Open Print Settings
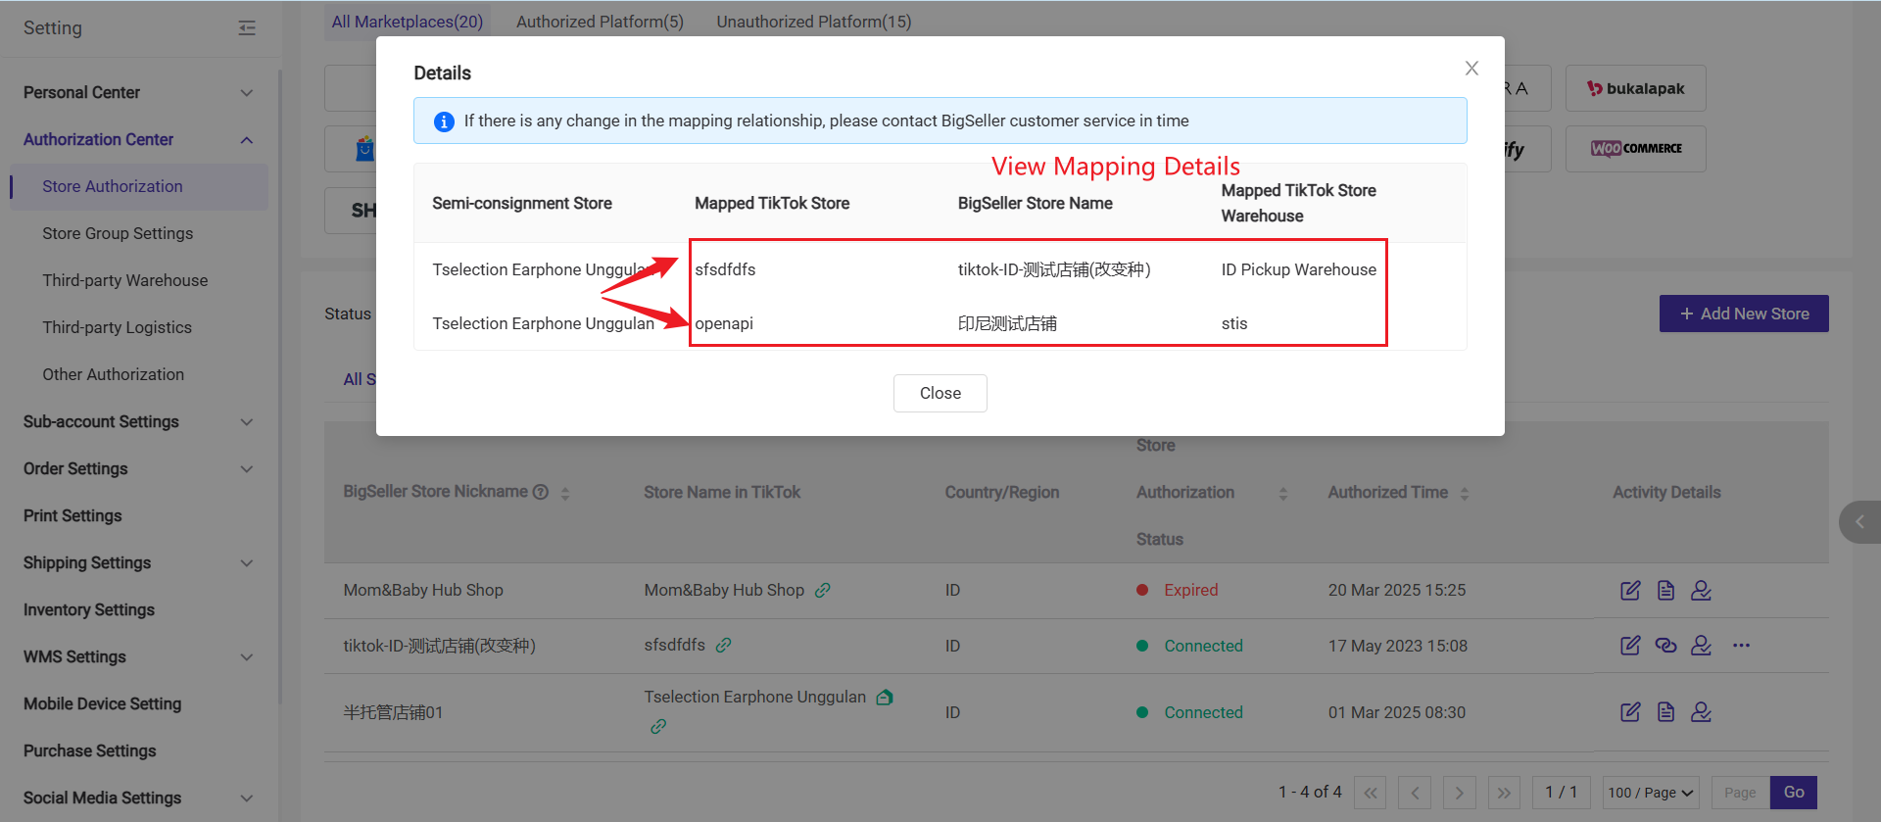 point(72,515)
